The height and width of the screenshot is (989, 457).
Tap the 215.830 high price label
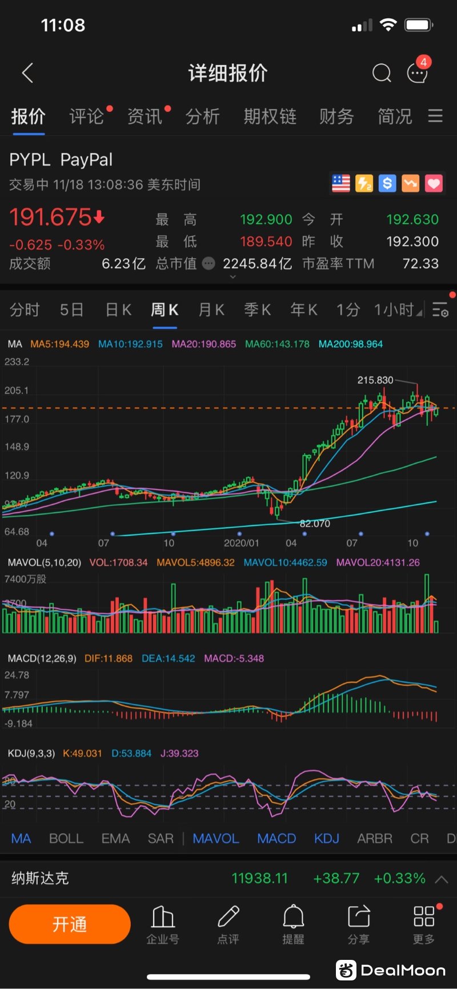click(x=375, y=380)
